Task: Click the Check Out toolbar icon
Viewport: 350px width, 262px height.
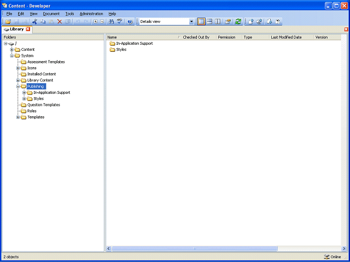Action: tap(270, 22)
